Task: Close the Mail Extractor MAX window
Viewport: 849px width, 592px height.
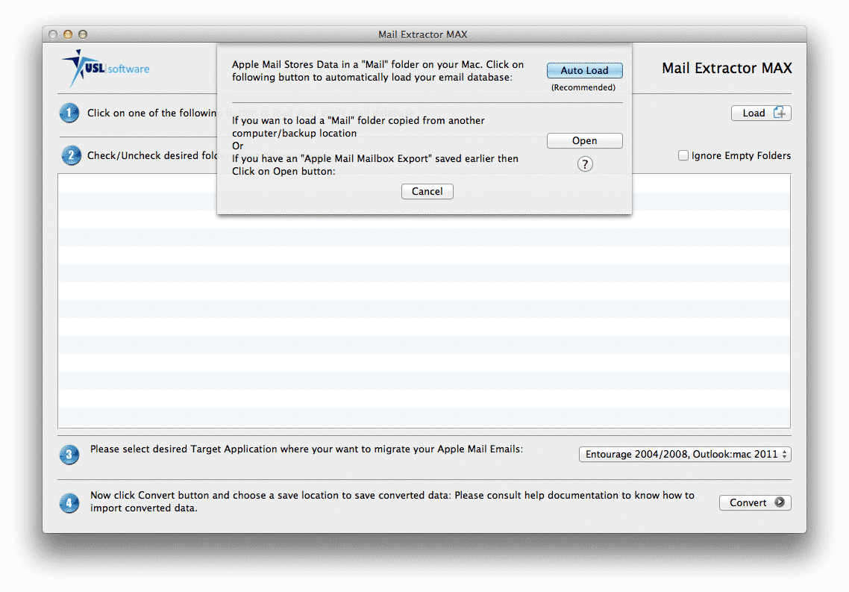Action: tap(53, 34)
